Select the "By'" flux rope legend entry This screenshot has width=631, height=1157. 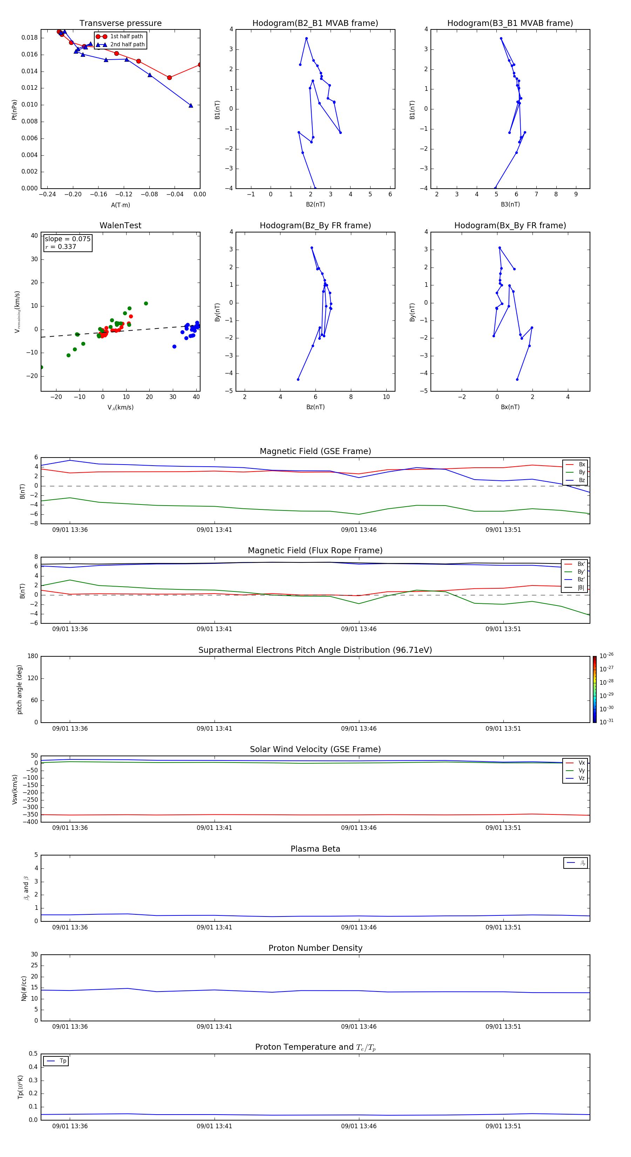[575, 572]
